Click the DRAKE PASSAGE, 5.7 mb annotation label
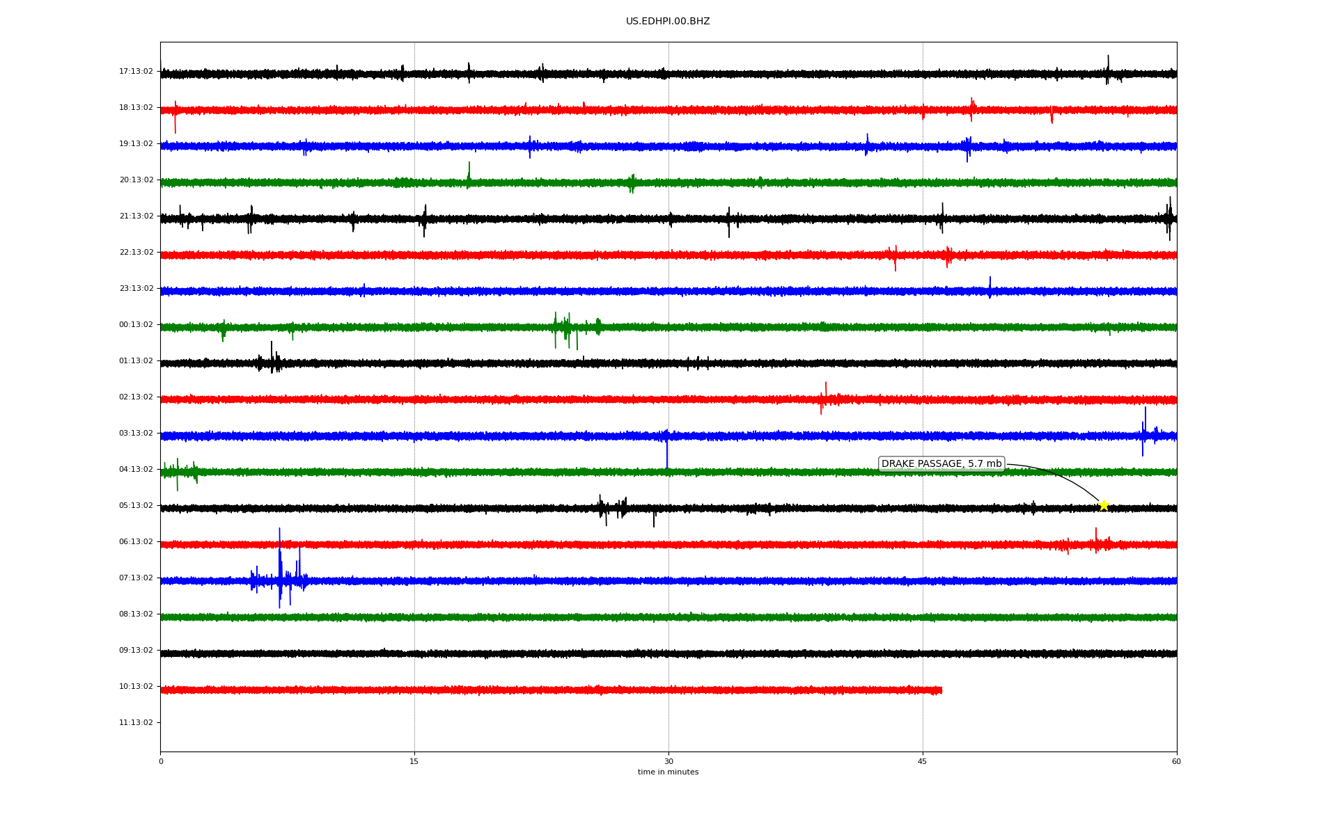The height and width of the screenshot is (835, 1337). coord(941,464)
